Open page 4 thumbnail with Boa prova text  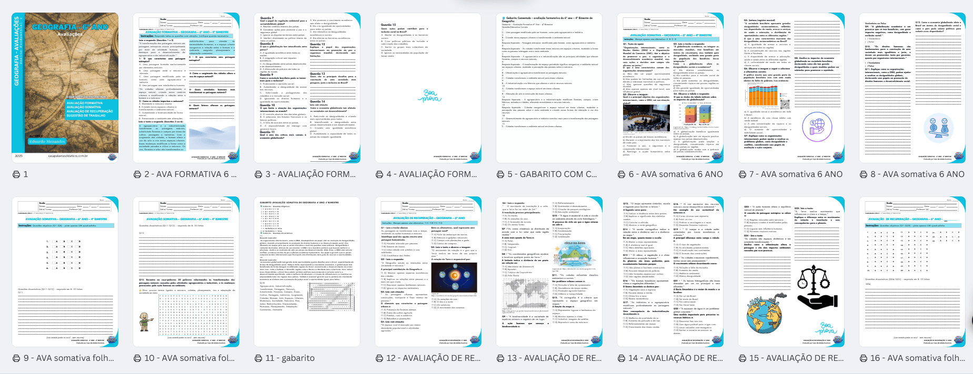(428, 88)
